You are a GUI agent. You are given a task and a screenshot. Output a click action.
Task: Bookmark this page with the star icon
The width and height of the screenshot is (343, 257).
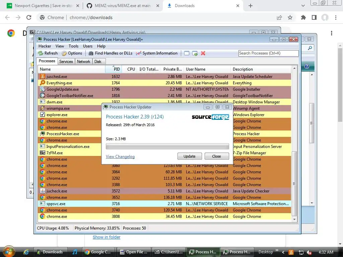(x=290, y=17)
